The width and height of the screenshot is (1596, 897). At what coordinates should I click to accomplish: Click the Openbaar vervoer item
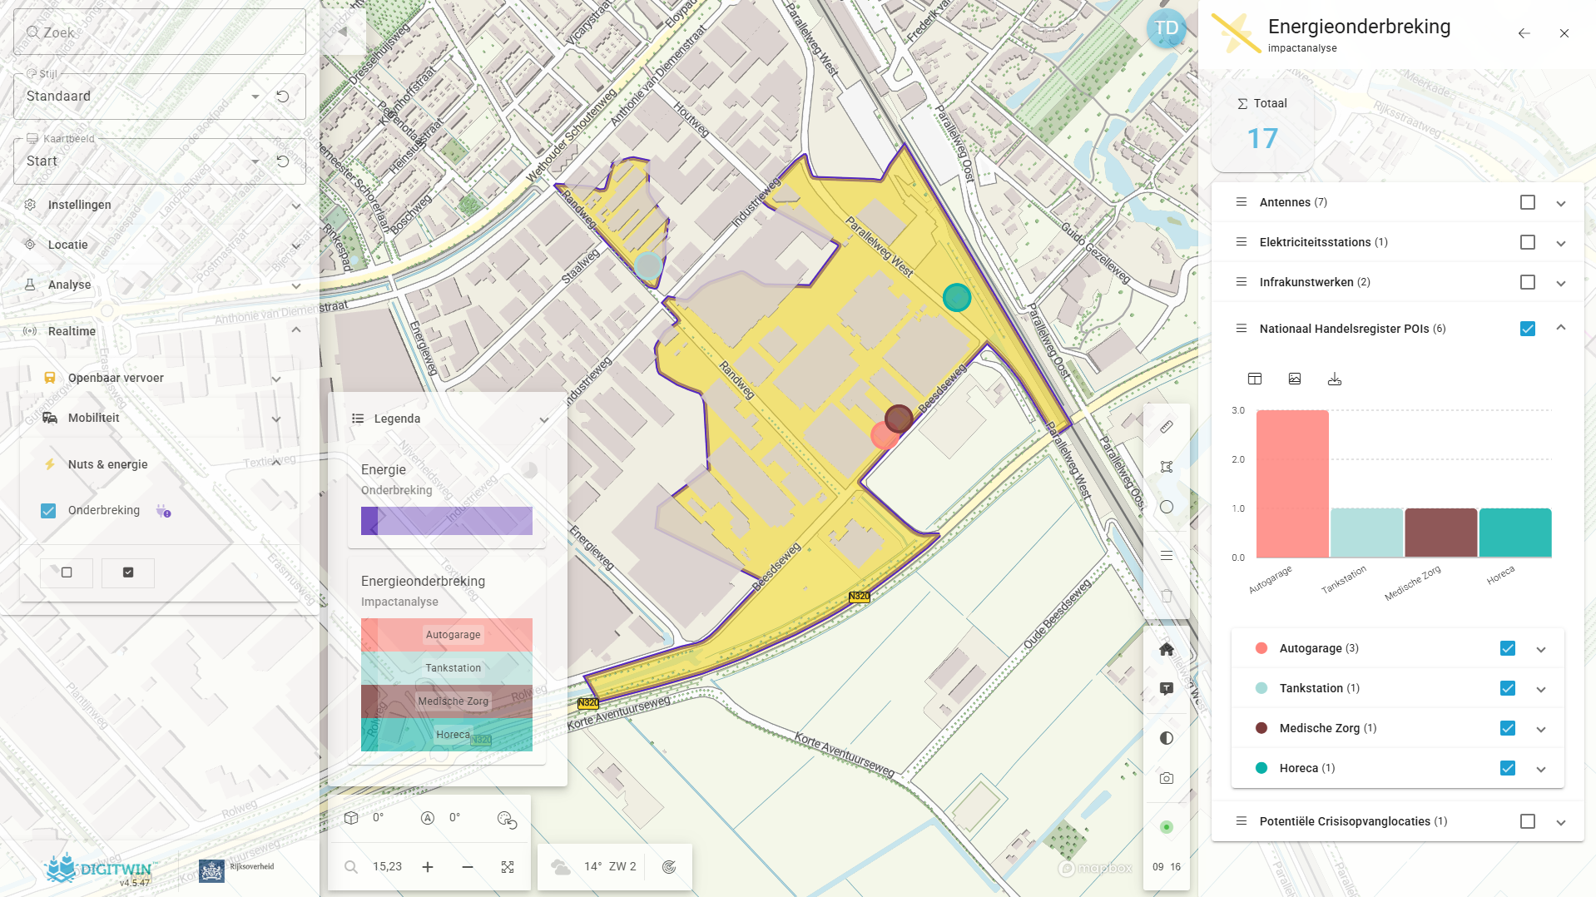[116, 378]
